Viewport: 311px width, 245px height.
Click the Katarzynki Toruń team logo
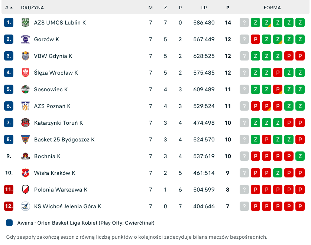[25, 123]
